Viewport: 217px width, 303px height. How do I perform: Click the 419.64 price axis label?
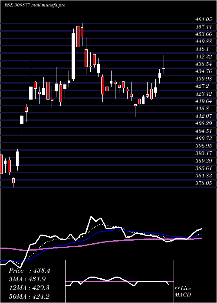point(204,101)
